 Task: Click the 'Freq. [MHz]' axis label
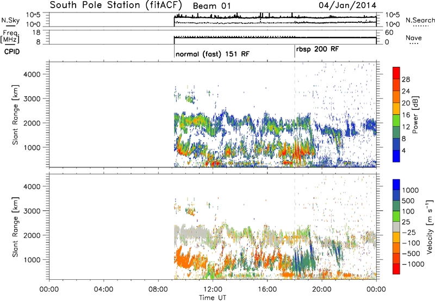coord(10,37)
